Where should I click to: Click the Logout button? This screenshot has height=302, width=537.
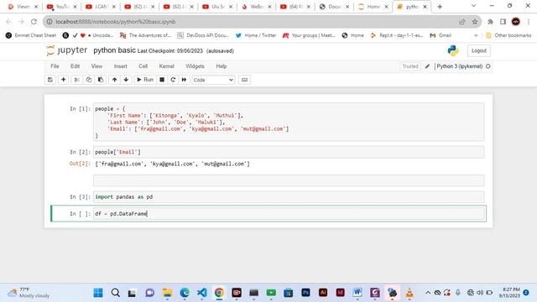479,50
